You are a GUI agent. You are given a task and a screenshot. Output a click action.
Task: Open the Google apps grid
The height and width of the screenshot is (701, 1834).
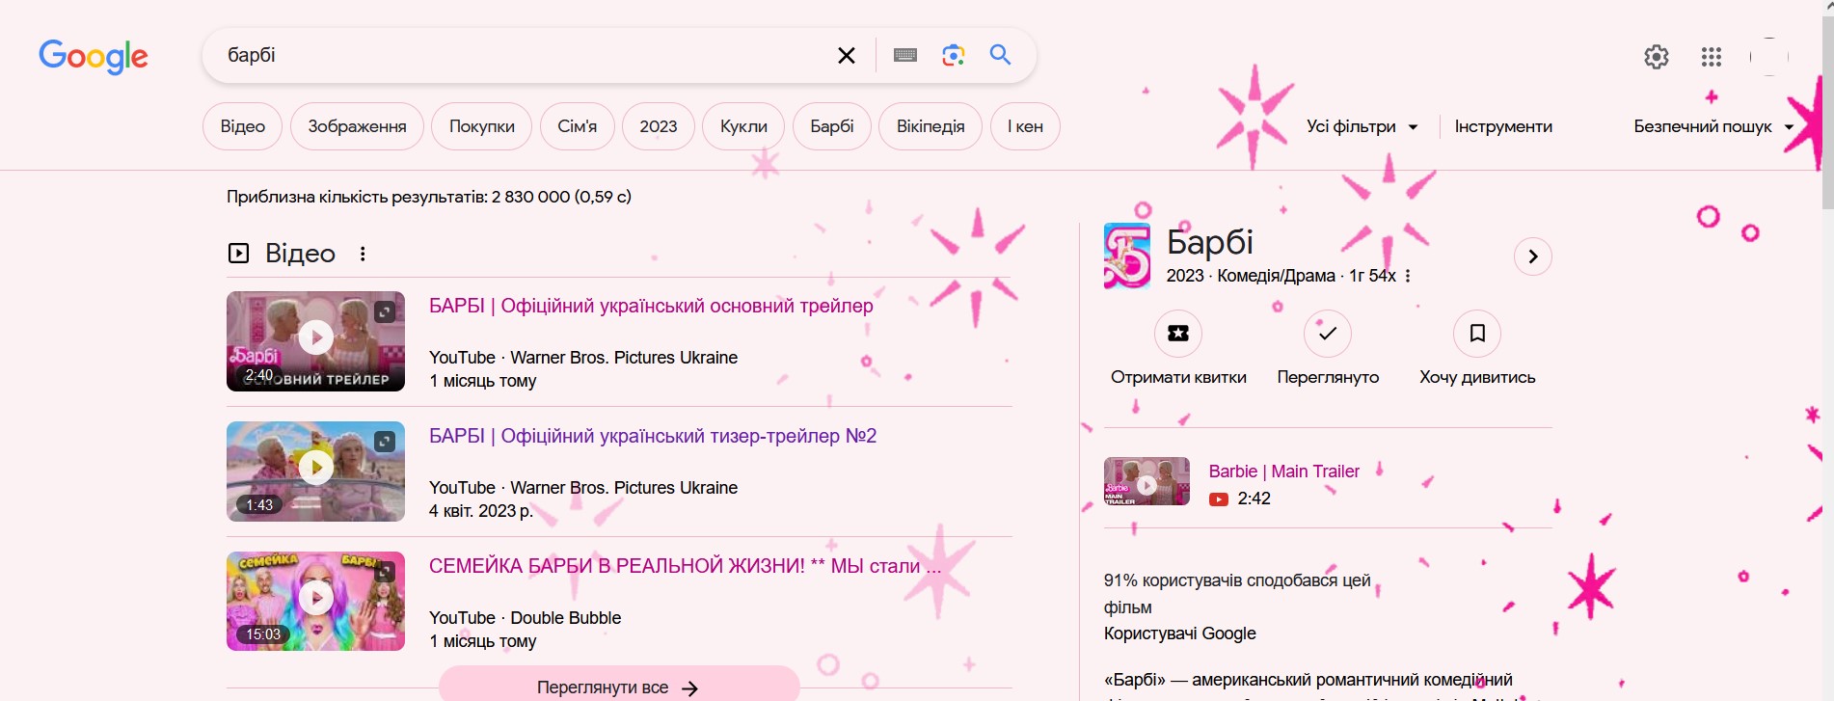(x=1711, y=57)
